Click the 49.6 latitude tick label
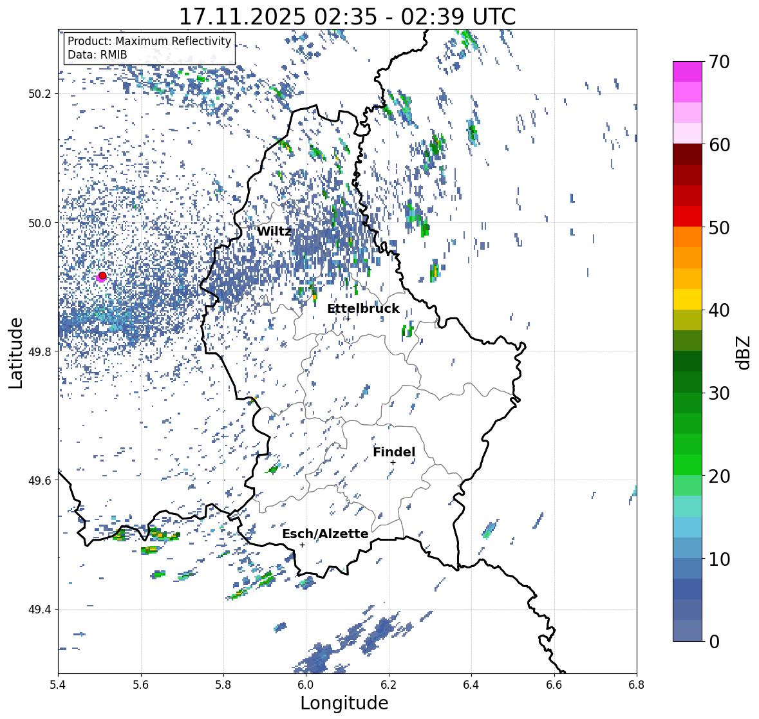759x719 pixels. pos(40,480)
